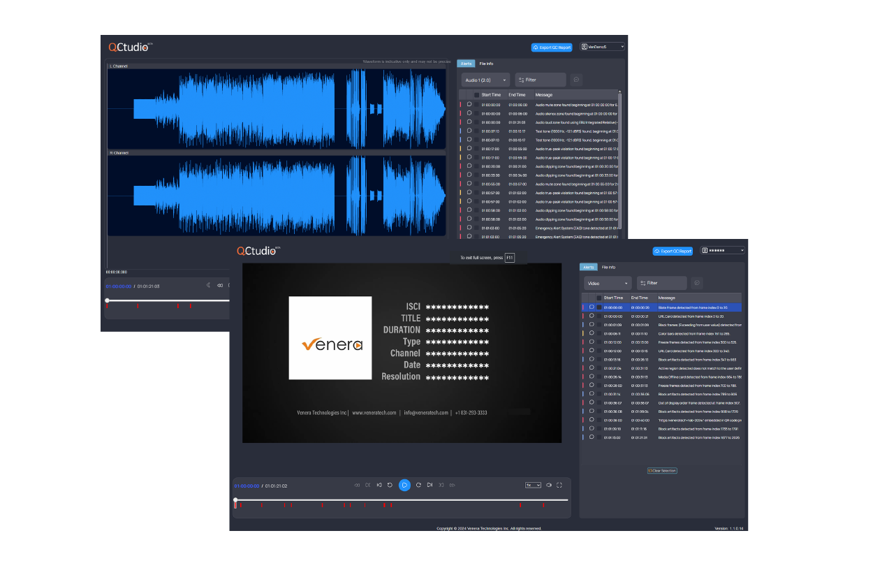
Task: Open comment for Active region alert row
Action: pos(592,367)
